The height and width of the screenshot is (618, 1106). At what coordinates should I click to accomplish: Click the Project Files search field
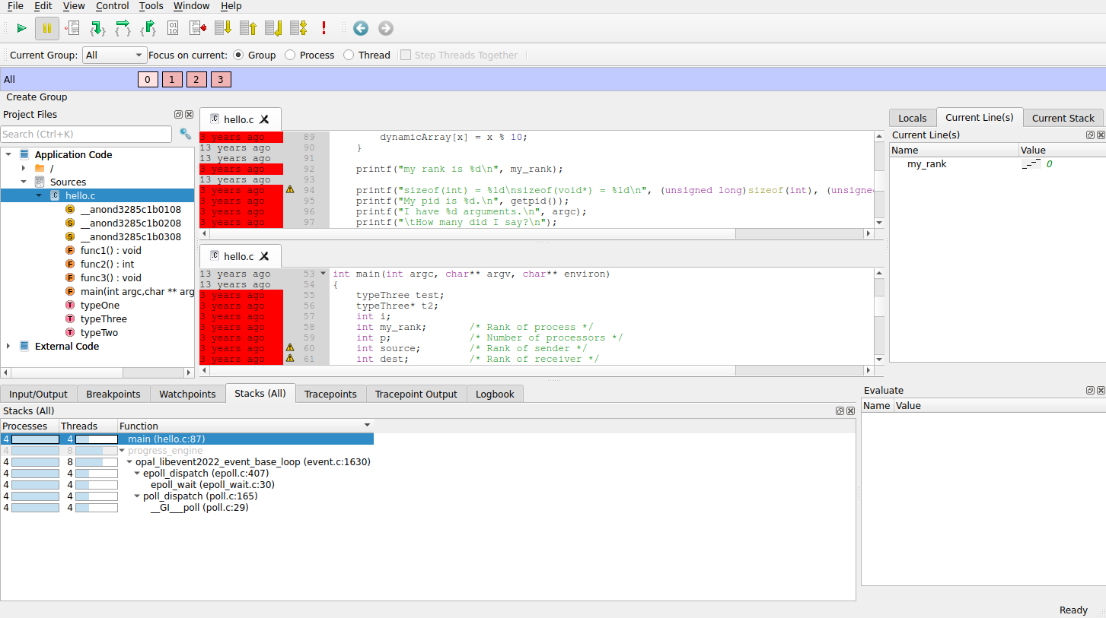[x=86, y=134]
